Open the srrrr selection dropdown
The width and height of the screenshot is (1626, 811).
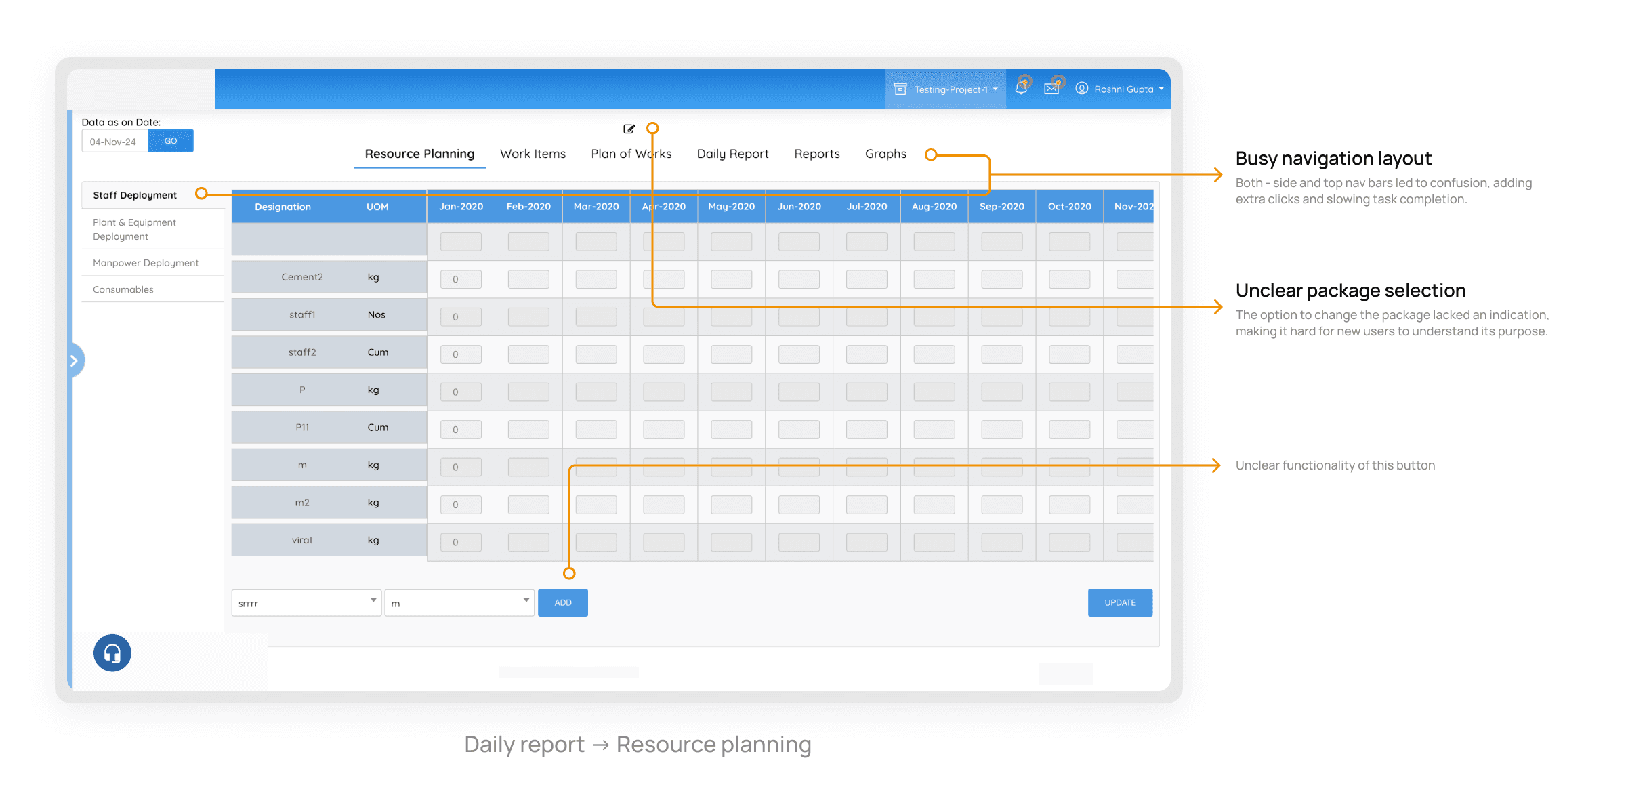[306, 603]
